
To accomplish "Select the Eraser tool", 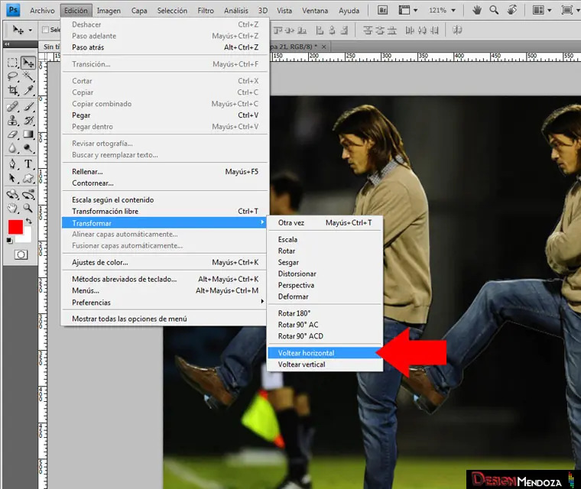I will click(12, 134).
